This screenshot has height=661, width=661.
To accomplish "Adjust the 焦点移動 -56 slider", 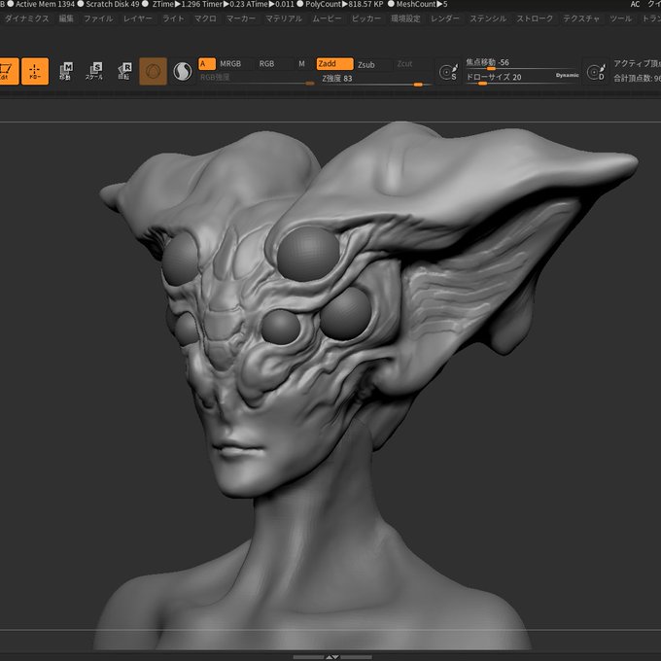I will coord(521,64).
